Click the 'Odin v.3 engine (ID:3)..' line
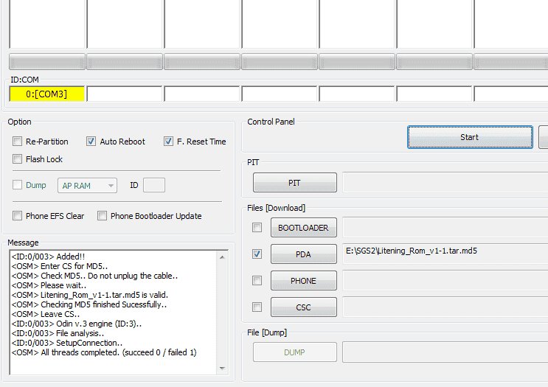The width and height of the screenshot is (548, 387). click(77, 324)
